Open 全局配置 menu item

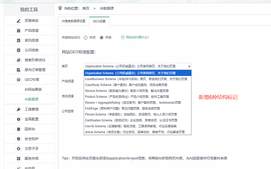point(29,119)
